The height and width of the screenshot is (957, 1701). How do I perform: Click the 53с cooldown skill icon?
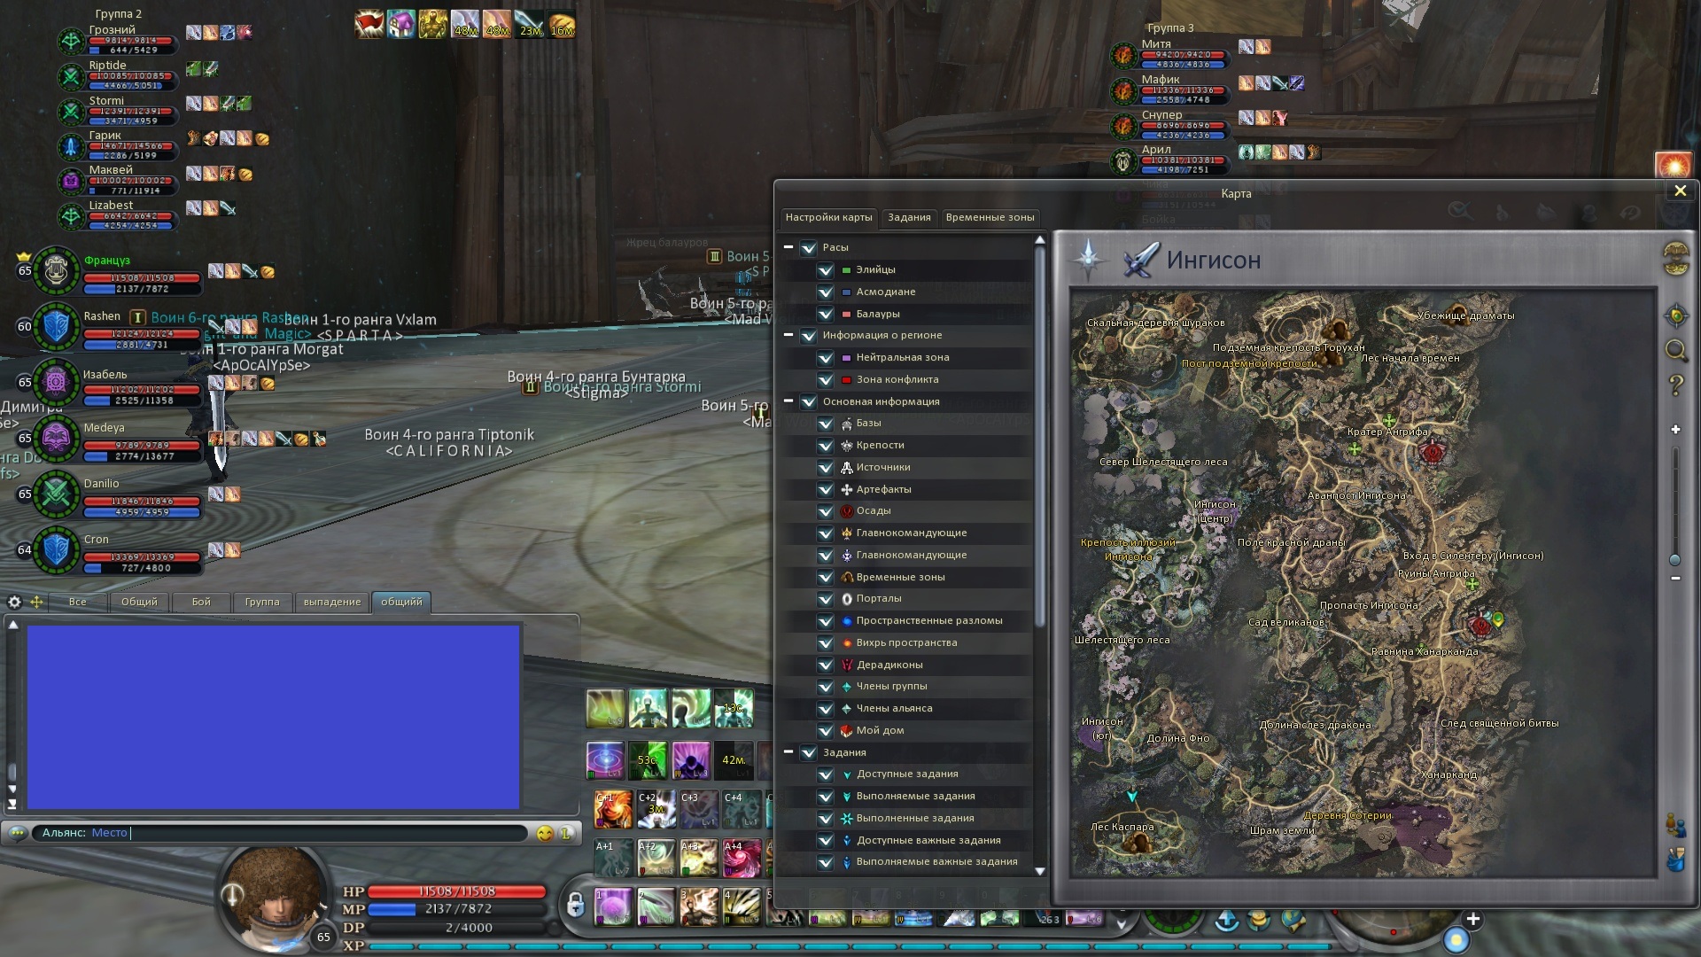pyautogui.click(x=648, y=760)
